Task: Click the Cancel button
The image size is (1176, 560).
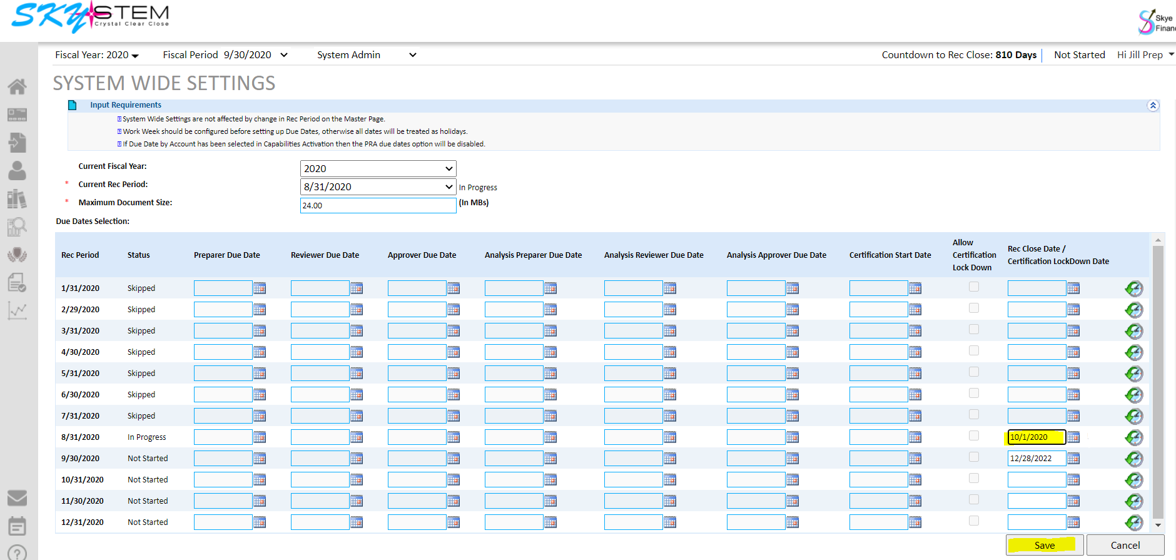Action: click(1125, 545)
